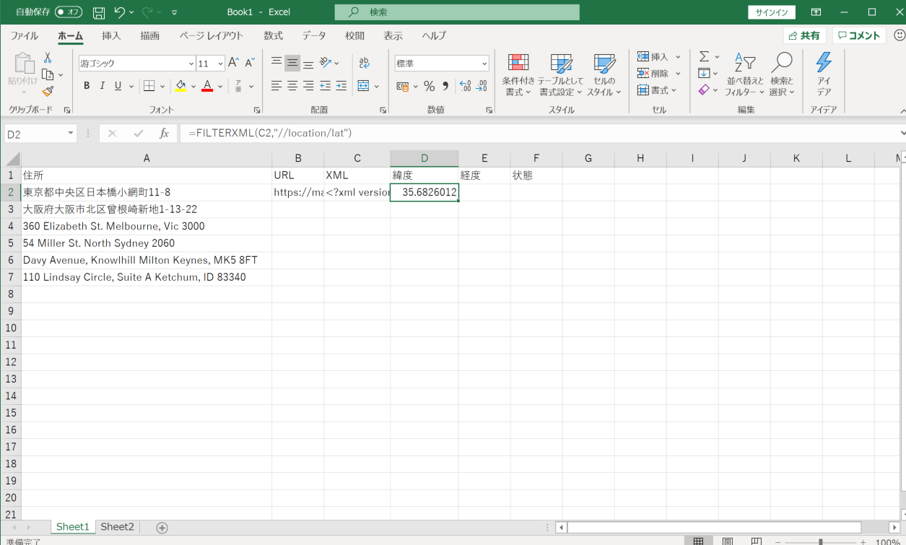906x545 pixels.
Task: Open Format as Table (テーブルとして書式設定)
Action: pos(560,75)
